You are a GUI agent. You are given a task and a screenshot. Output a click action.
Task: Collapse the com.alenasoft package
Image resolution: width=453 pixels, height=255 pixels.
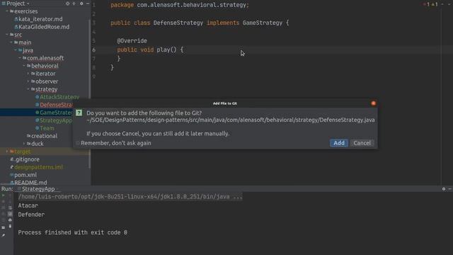[x=20, y=58]
